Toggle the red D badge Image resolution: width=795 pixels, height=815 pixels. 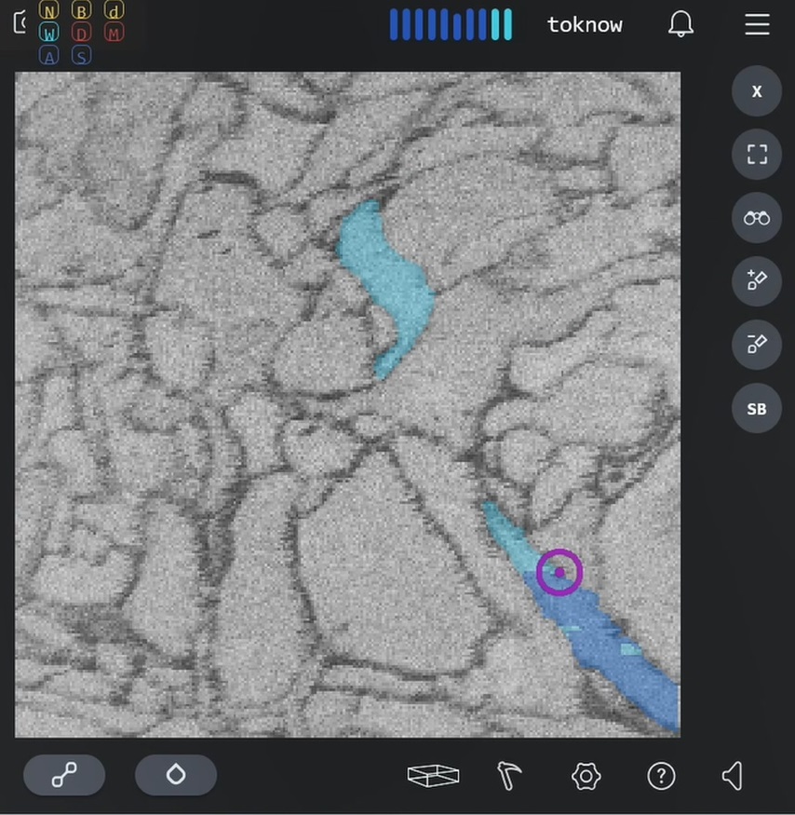pos(81,34)
